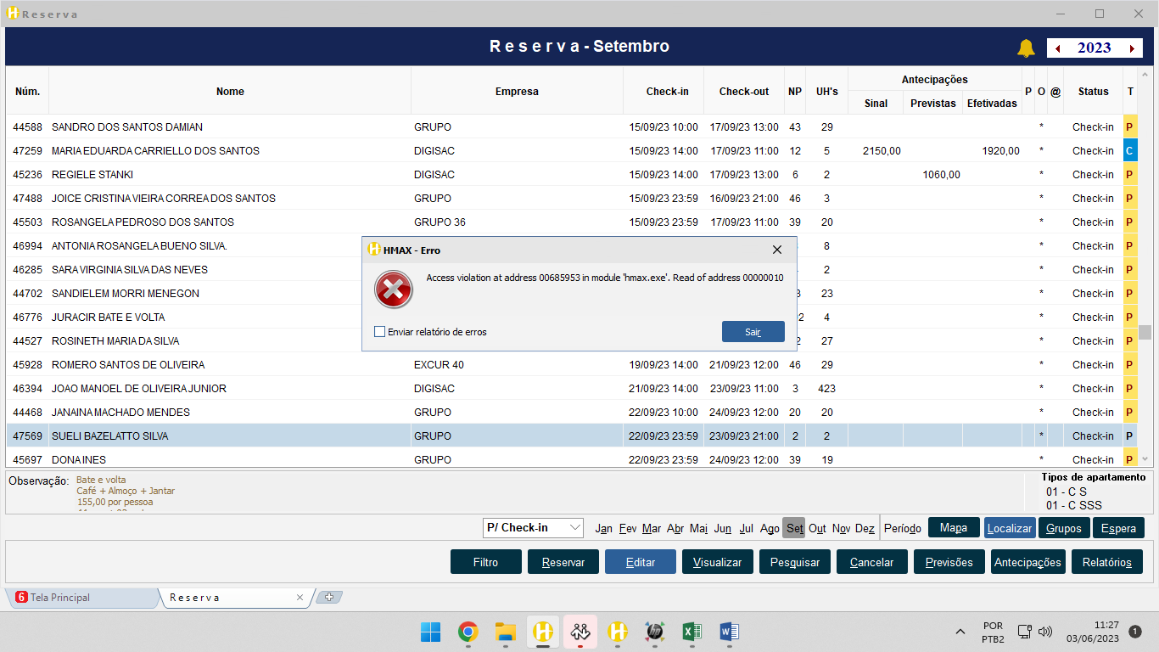The image size is (1159, 652).
Task: Close the Reserva tab with its X
Action: (x=300, y=598)
